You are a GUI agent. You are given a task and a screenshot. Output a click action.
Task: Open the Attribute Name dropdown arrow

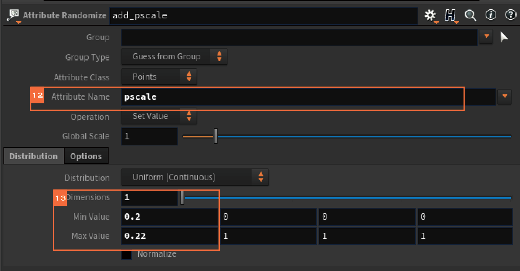[x=504, y=96]
